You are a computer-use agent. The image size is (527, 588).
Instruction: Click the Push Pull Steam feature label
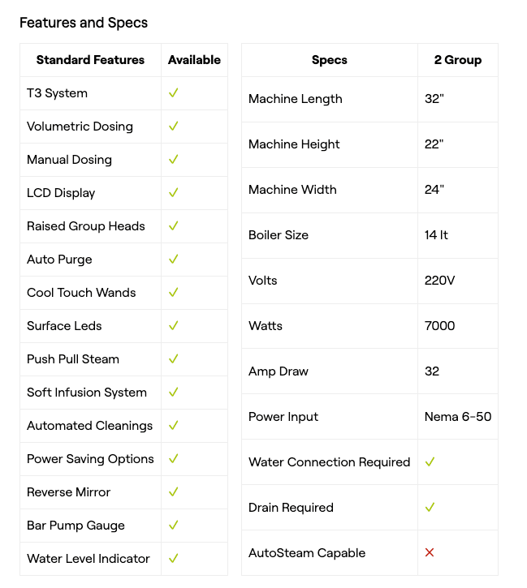click(x=73, y=359)
